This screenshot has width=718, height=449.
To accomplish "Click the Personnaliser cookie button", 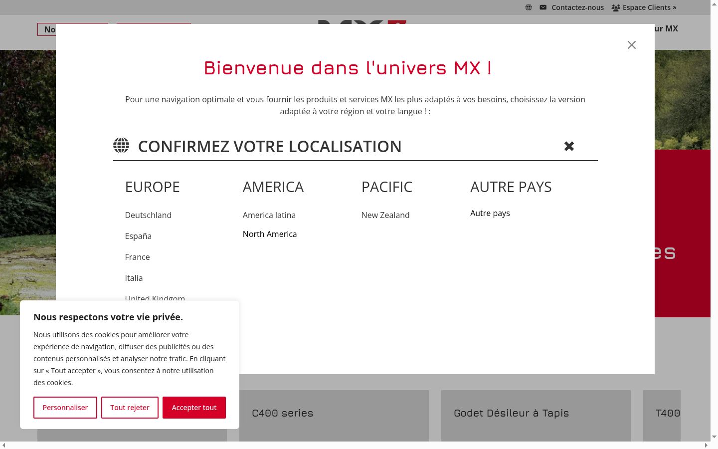I will click(65, 408).
